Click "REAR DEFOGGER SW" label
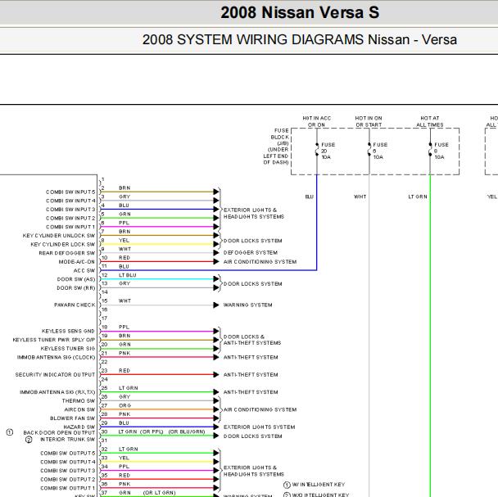The height and width of the screenshot is (497, 498). point(67,253)
